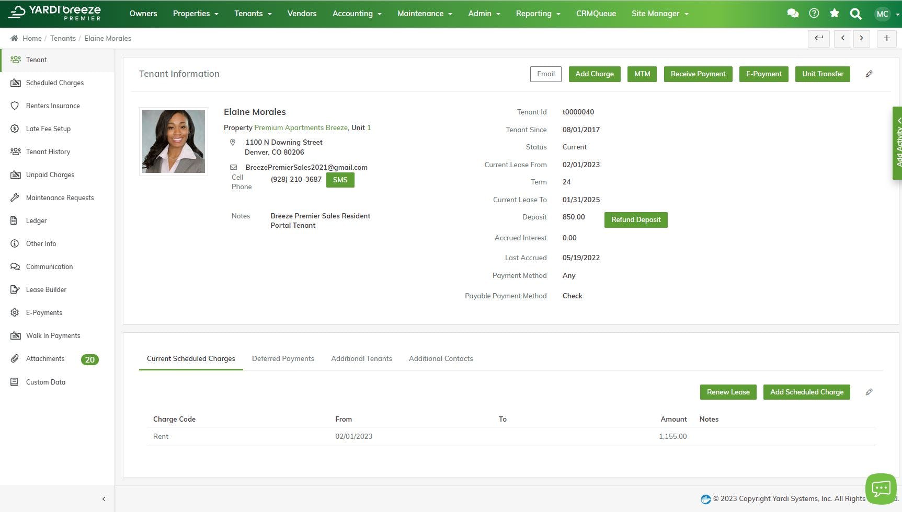Image resolution: width=902 pixels, height=512 pixels.
Task: Open Unpaid Charges in sidebar
Action: pyautogui.click(x=57, y=174)
